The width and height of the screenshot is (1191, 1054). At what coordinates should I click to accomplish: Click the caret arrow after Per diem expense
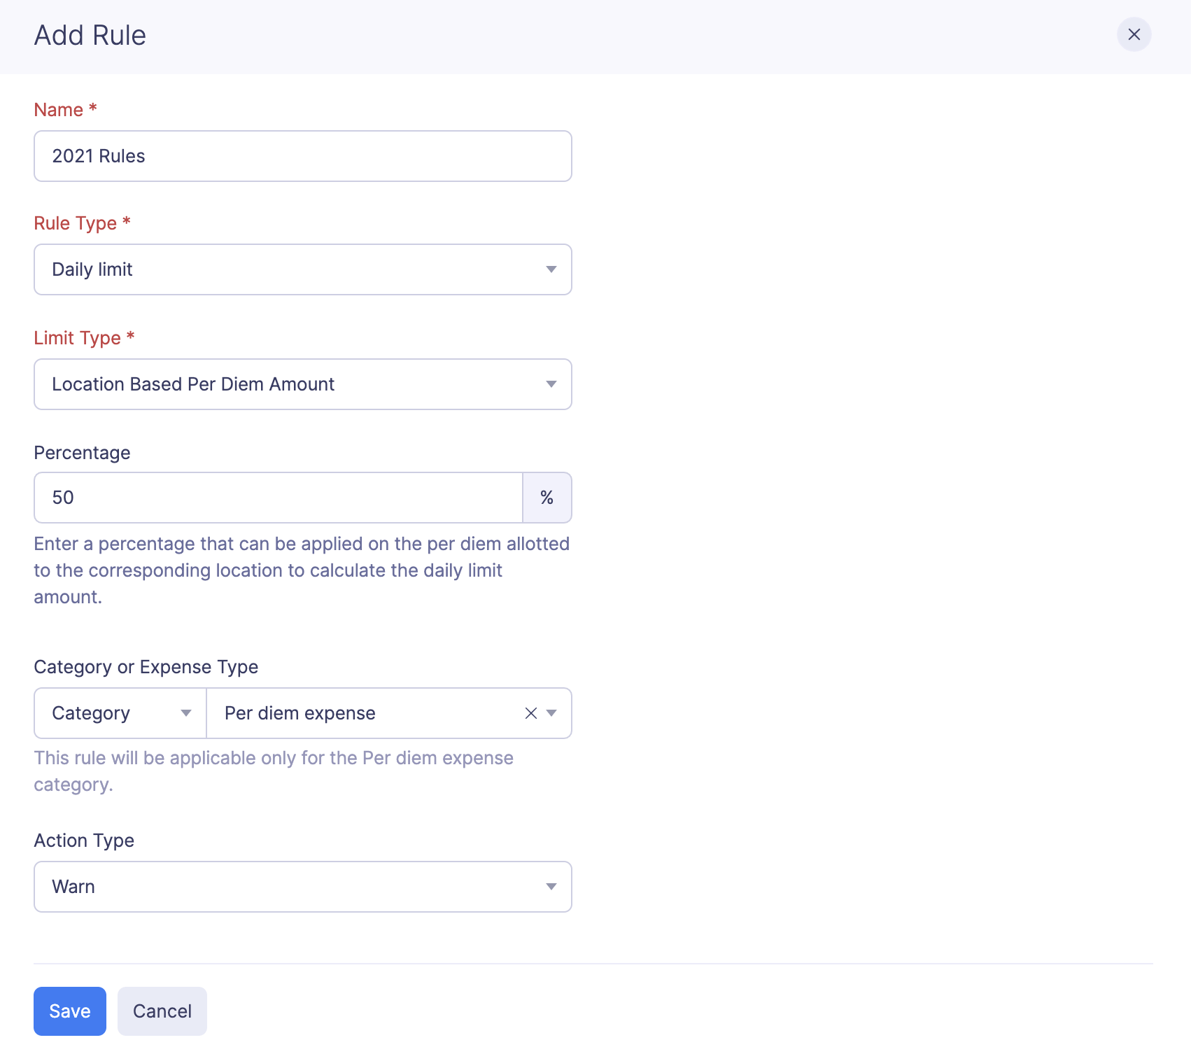click(x=552, y=713)
